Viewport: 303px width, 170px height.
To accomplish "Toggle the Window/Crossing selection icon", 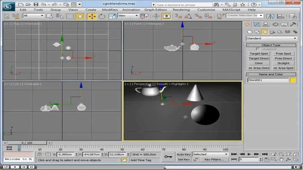I will point(80,16).
